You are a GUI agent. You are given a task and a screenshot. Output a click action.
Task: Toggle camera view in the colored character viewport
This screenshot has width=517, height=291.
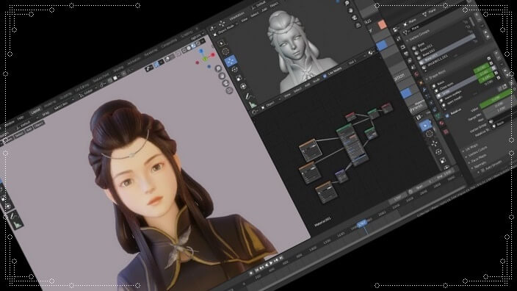tap(226, 83)
